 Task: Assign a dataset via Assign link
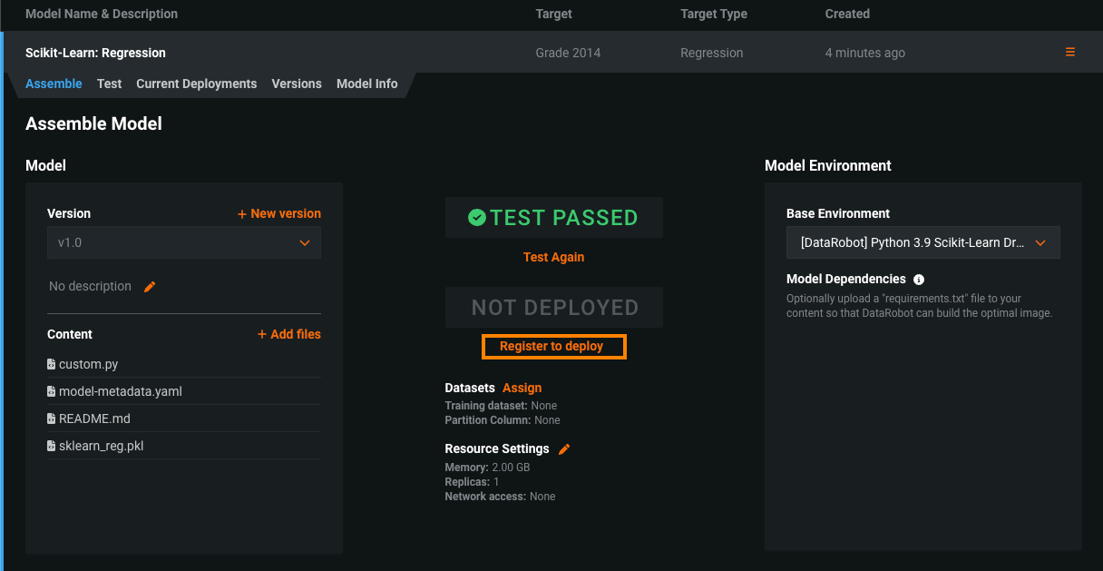point(522,388)
